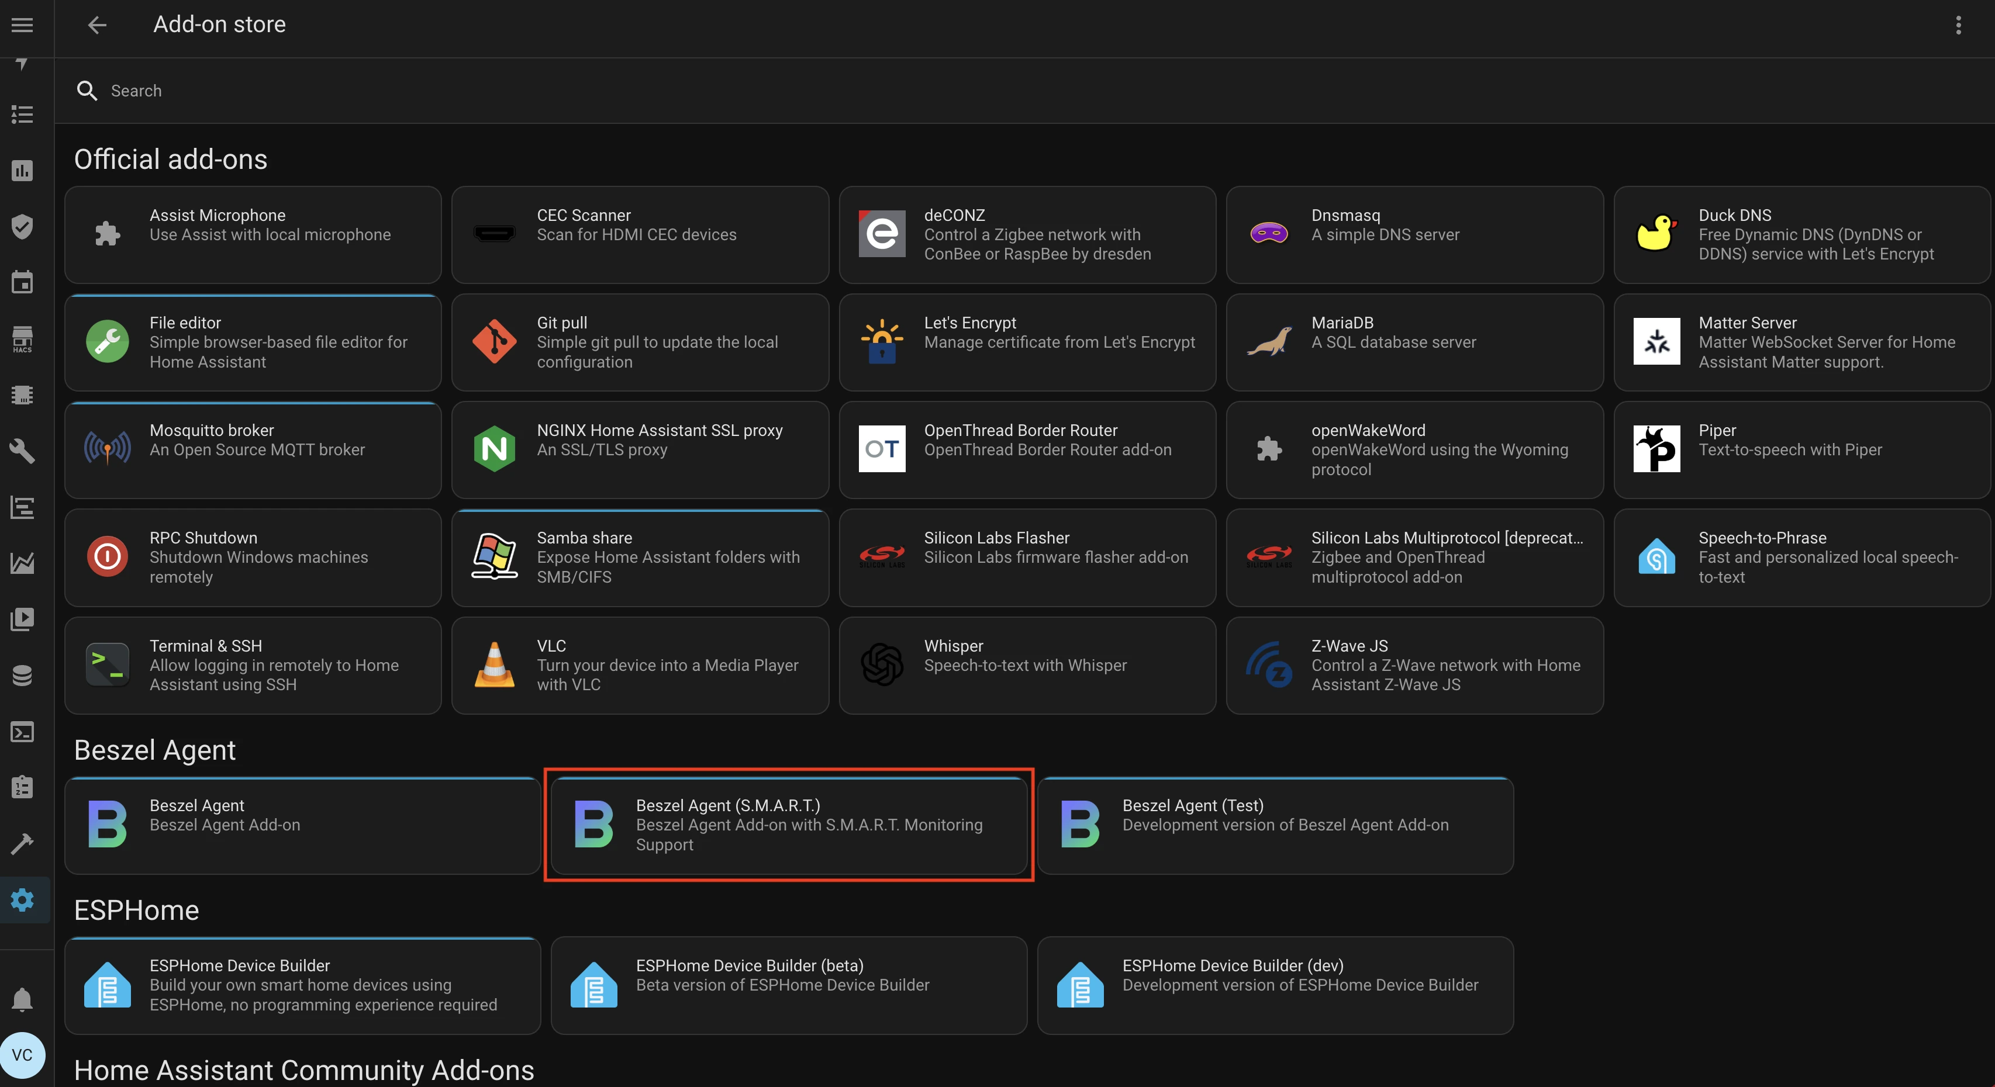Open the HACS sidebar icon
The height and width of the screenshot is (1087, 1995).
pos(22,338)
